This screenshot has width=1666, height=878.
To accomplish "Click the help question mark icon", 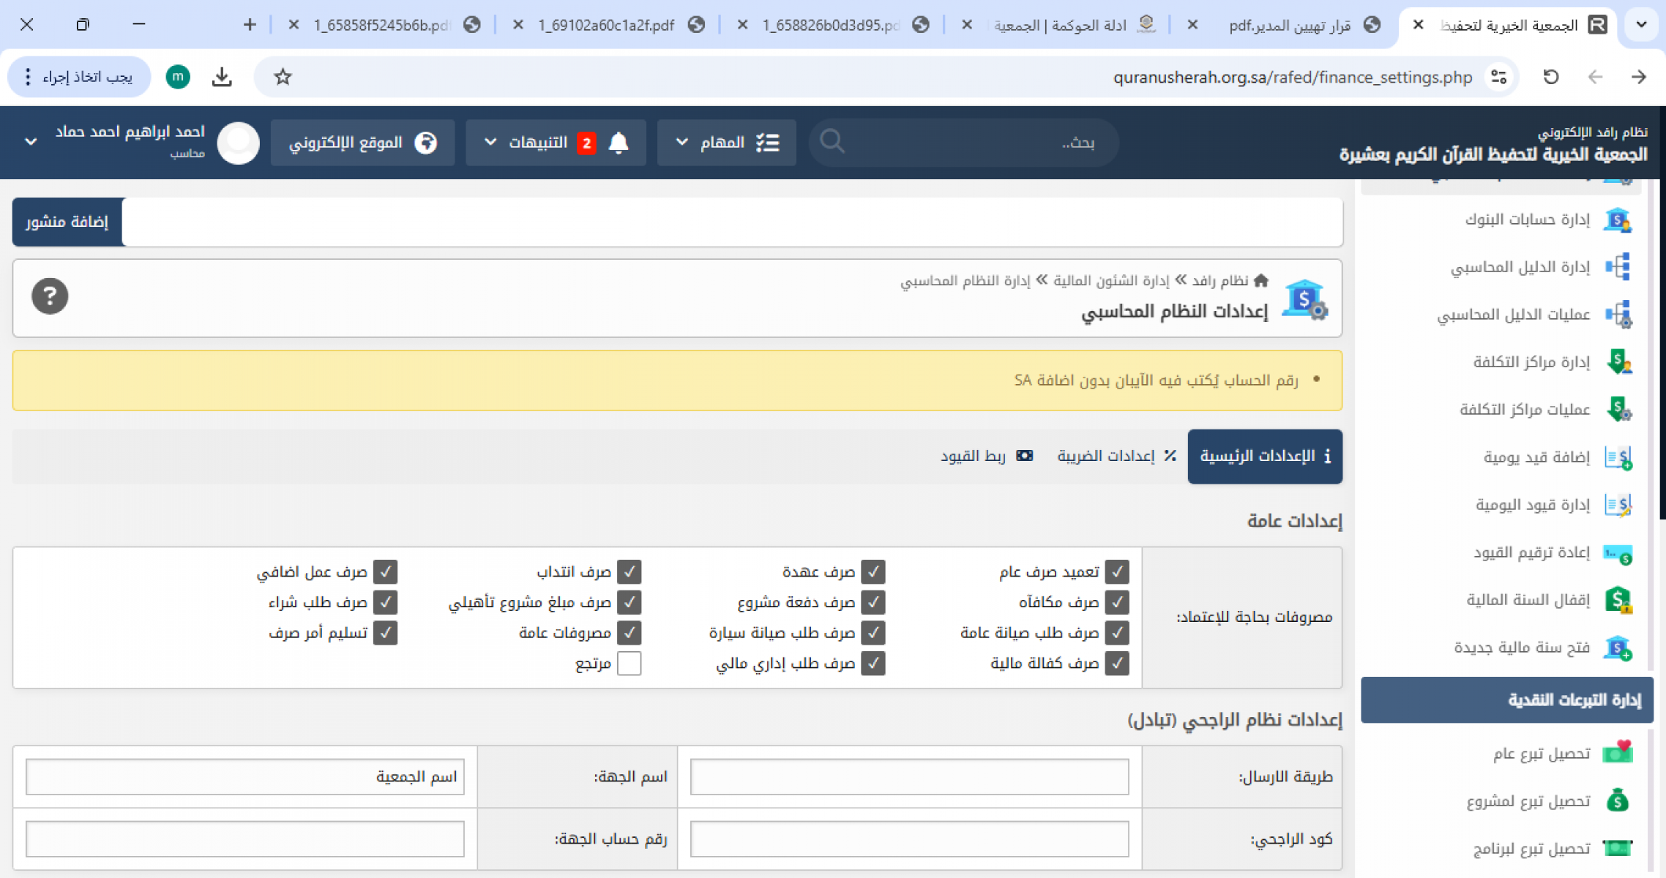I will click(50, 296).
